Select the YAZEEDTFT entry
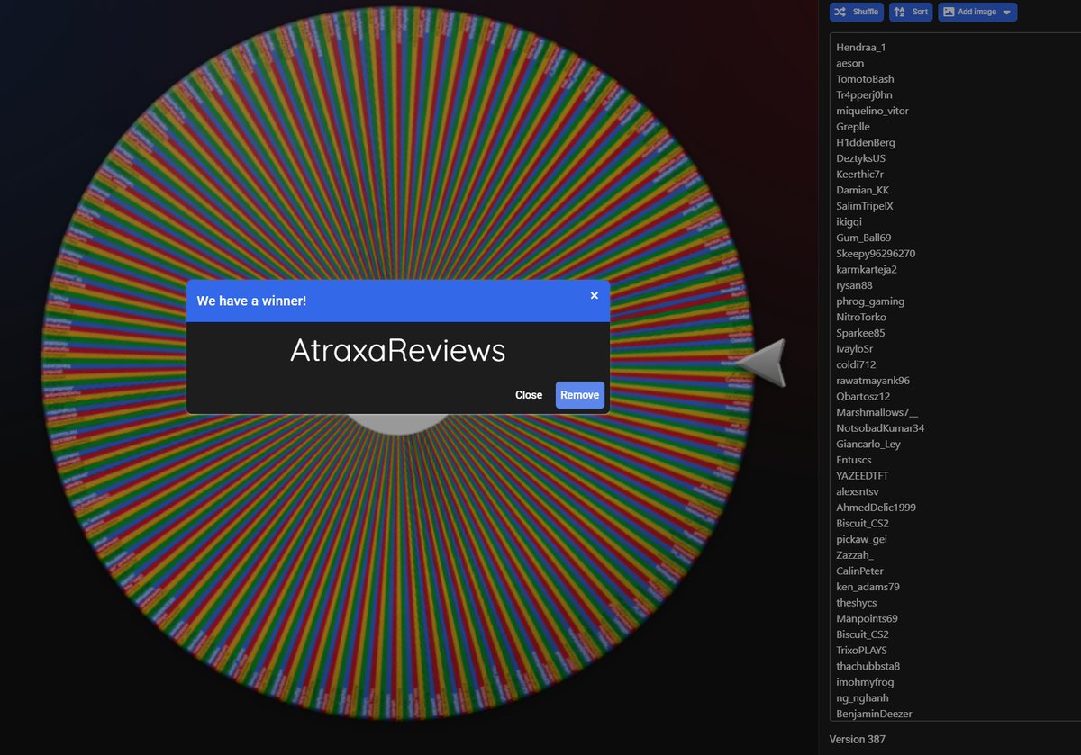 click(x=864, y=475)
